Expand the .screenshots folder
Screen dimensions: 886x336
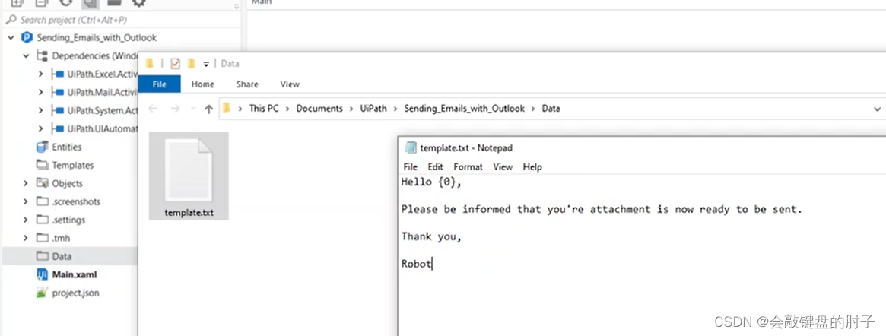[x=26, y=201]
